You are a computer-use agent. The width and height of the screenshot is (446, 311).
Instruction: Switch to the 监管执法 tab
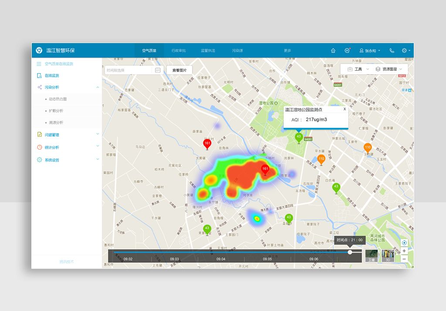pyautogui.click(x=208, y=50)
